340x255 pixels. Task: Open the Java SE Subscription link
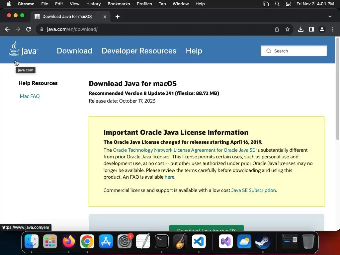[253, 190]
